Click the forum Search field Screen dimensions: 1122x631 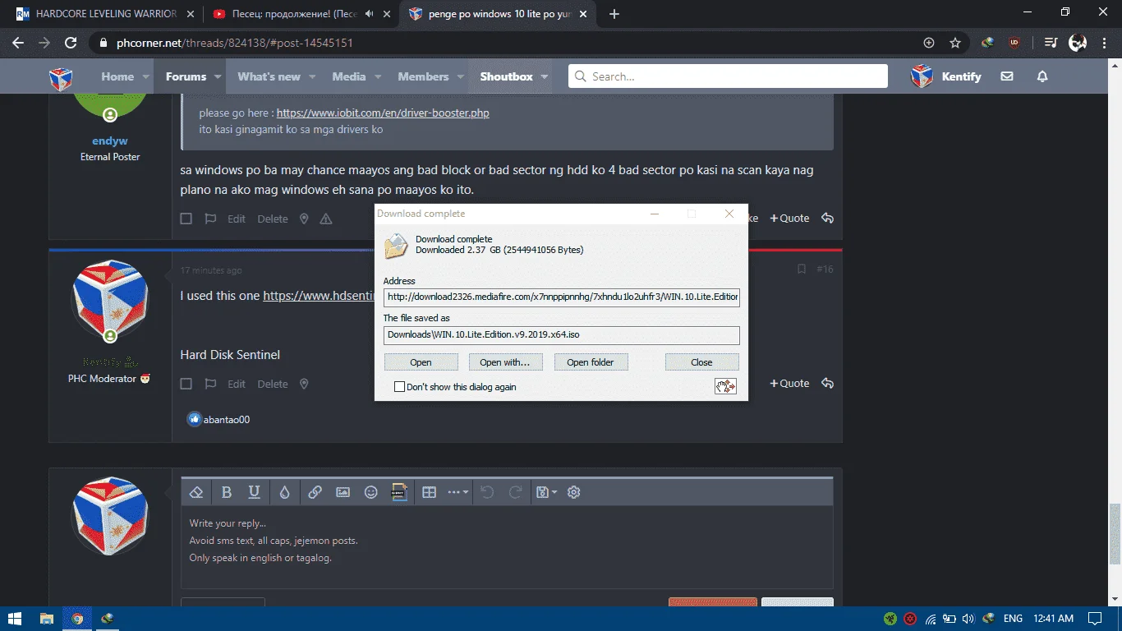tap(728, 76)
